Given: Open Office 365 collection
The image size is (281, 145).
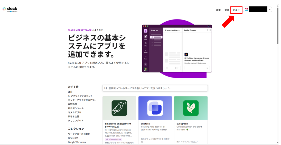Looking at the screenshot, I should (73, 138).
